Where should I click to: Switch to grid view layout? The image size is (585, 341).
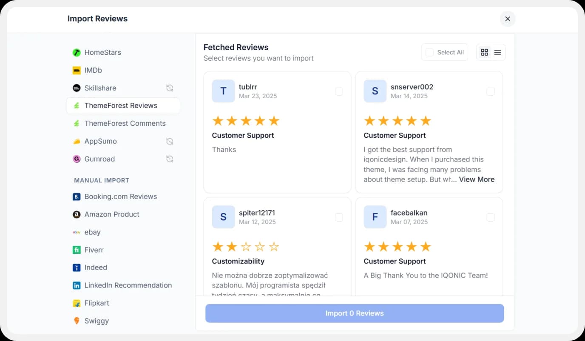tap(484, 52)
